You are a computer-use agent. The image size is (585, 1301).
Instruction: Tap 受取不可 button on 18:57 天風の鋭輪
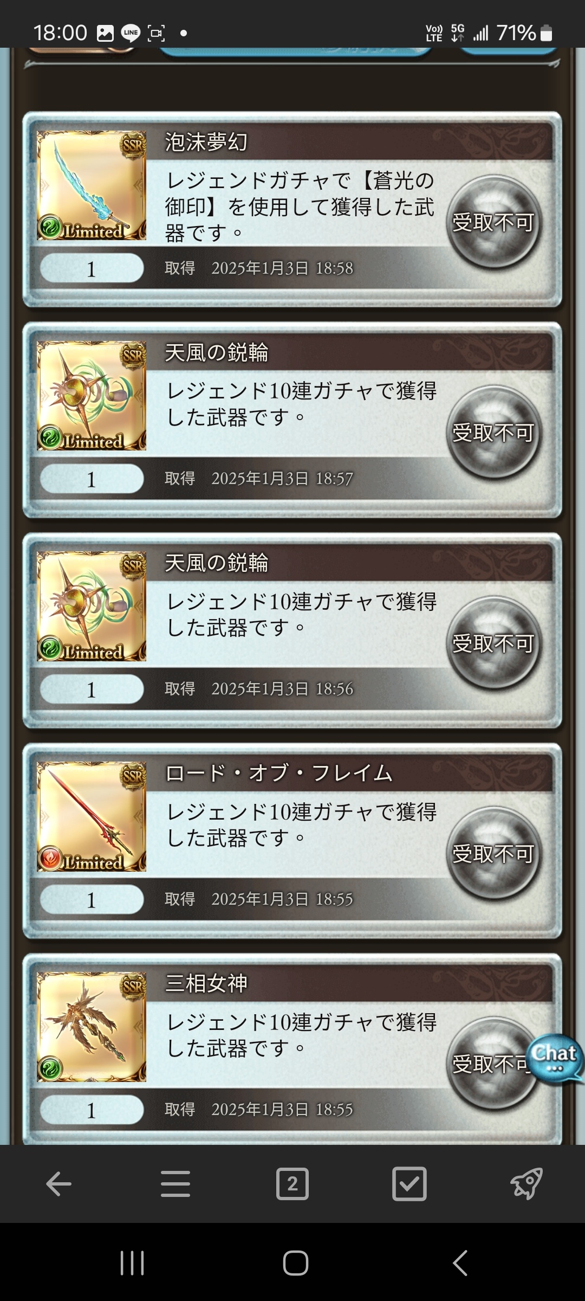pos(493,433)
